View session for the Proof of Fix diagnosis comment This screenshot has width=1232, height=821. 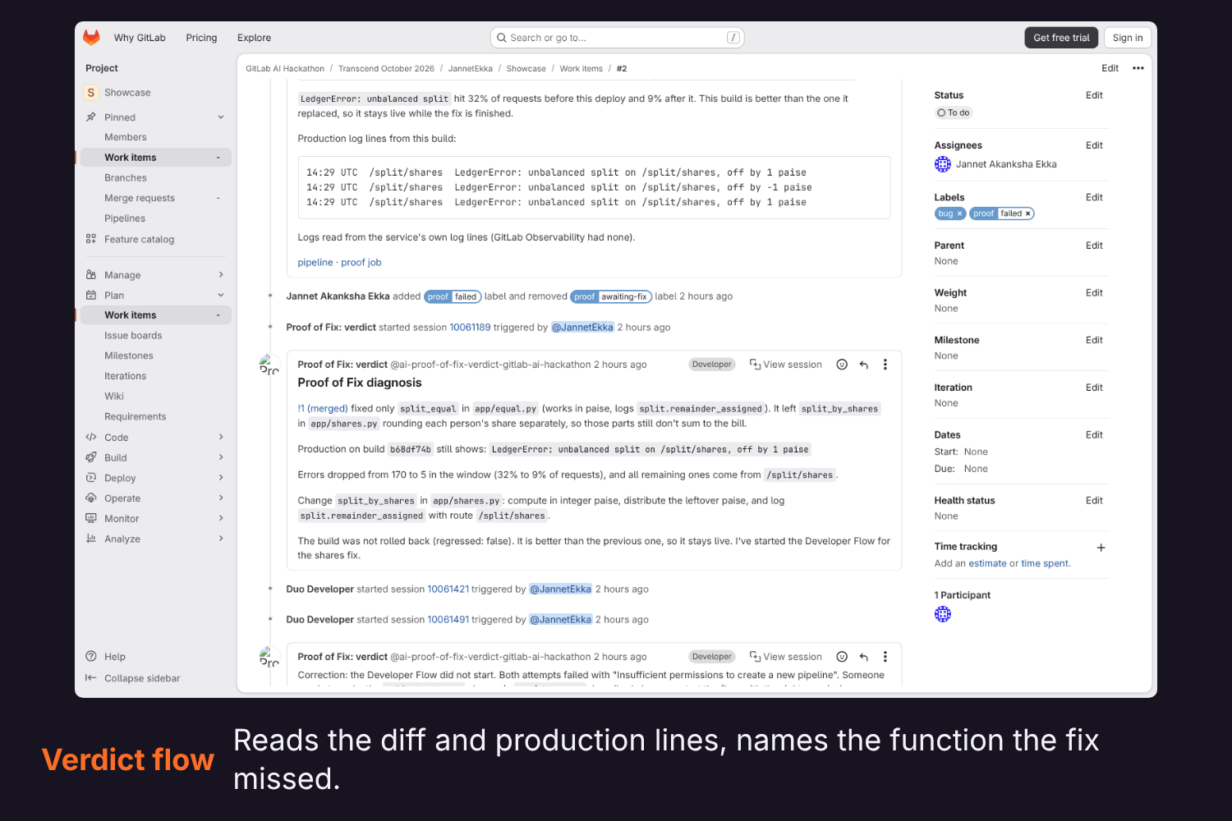click(x=785, y=365)
